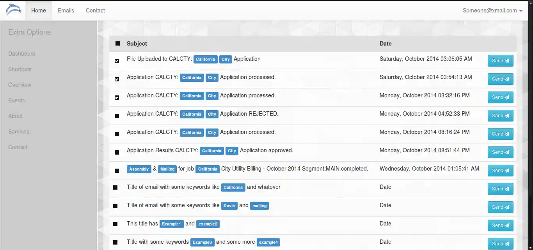The height and width of the screenshot is (250, 533).
Task: Uncheck the first email's checkbox
Action: 117,61
